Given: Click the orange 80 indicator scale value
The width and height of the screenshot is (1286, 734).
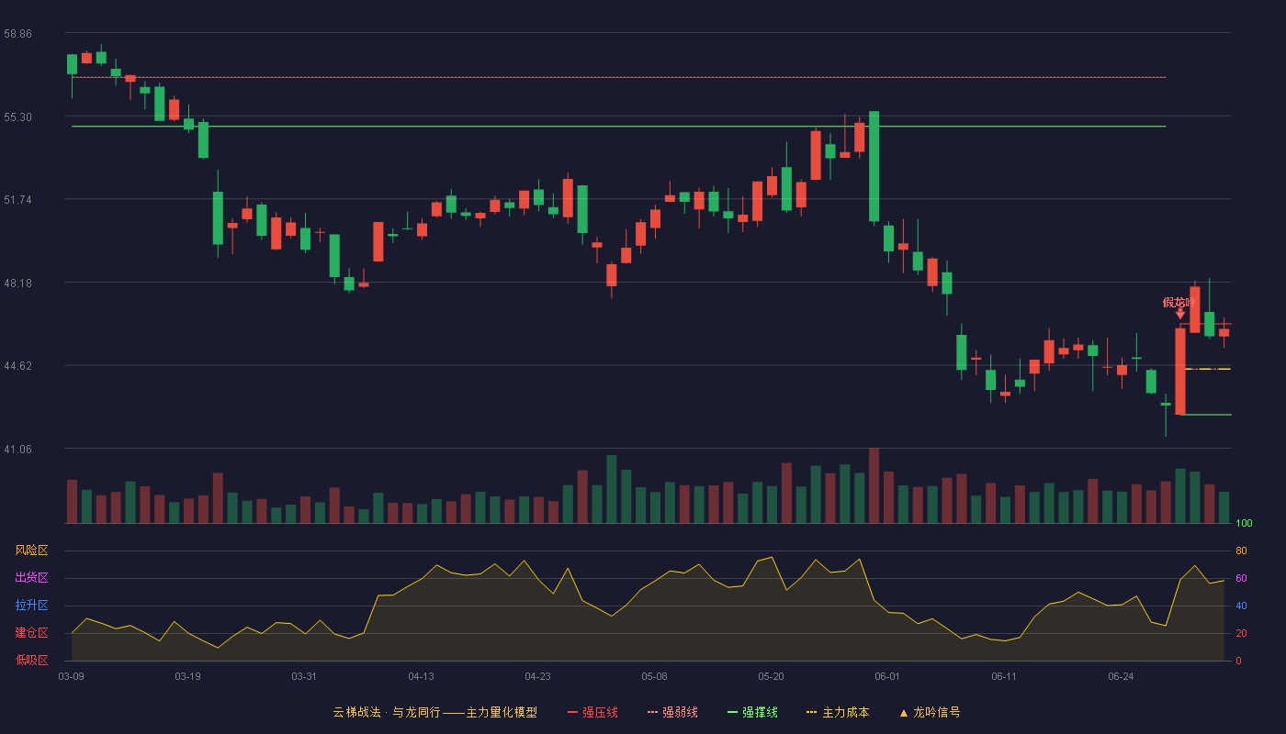Looking at the screenshot, I should pyautogui.click(x=1241, y=550).
